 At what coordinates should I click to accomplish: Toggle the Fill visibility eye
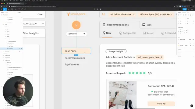click(191, 45)
